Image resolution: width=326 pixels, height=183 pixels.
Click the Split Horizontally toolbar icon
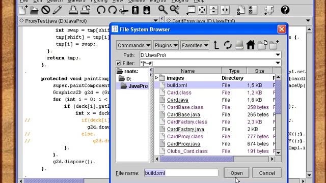213,10
